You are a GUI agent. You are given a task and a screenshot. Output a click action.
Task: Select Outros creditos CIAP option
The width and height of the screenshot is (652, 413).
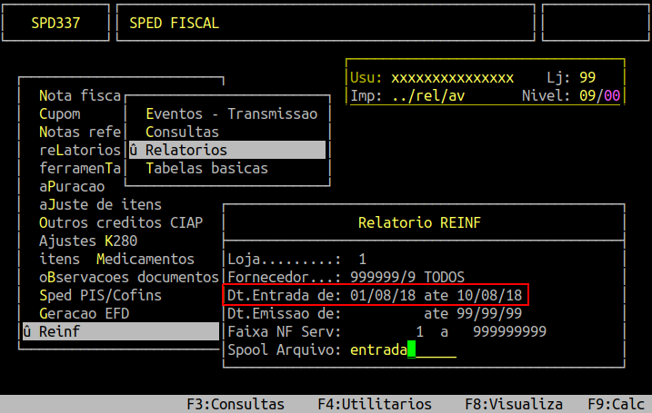point(121,223)
